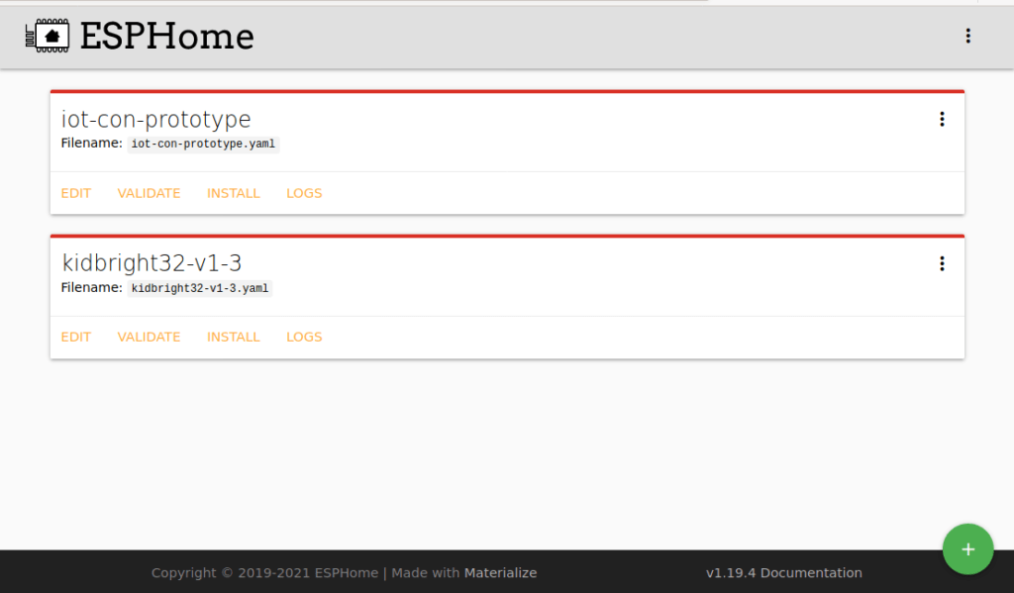Select the iot-con-prototype device name
The width and height of the screenshot is (1014, 593).
coord(155,119)
